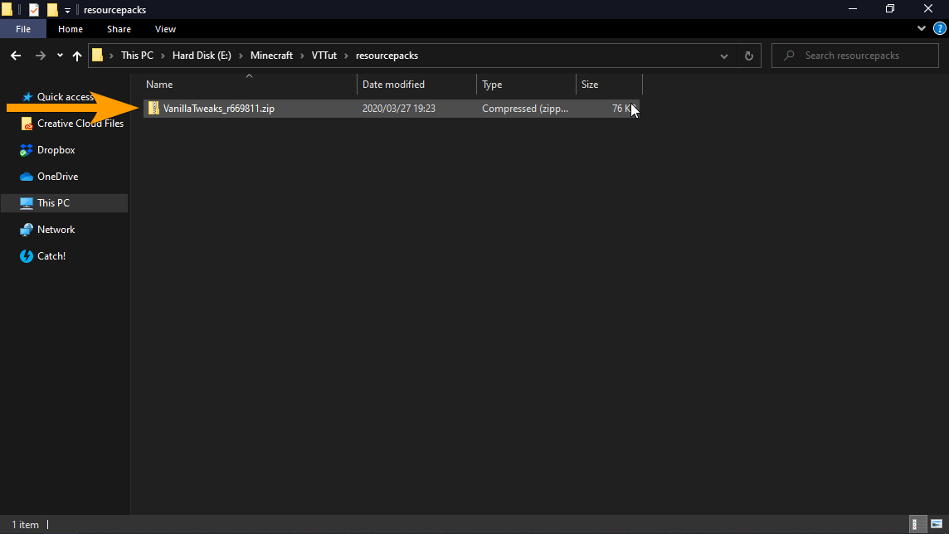The image size is (949, 534).
Task: Click the Refresh button in address bar
Action: (x=749, y=56)
